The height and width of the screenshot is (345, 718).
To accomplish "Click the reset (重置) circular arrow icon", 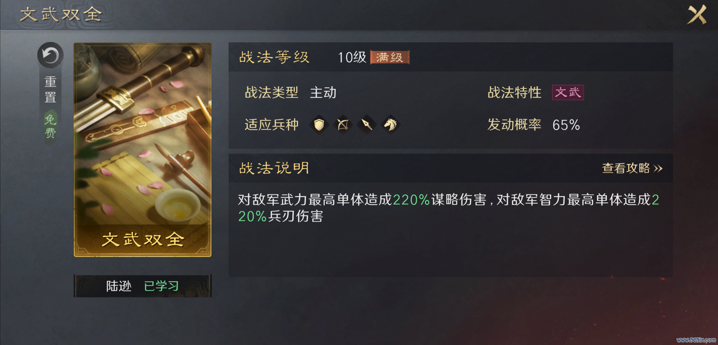I will click(50, 55).
